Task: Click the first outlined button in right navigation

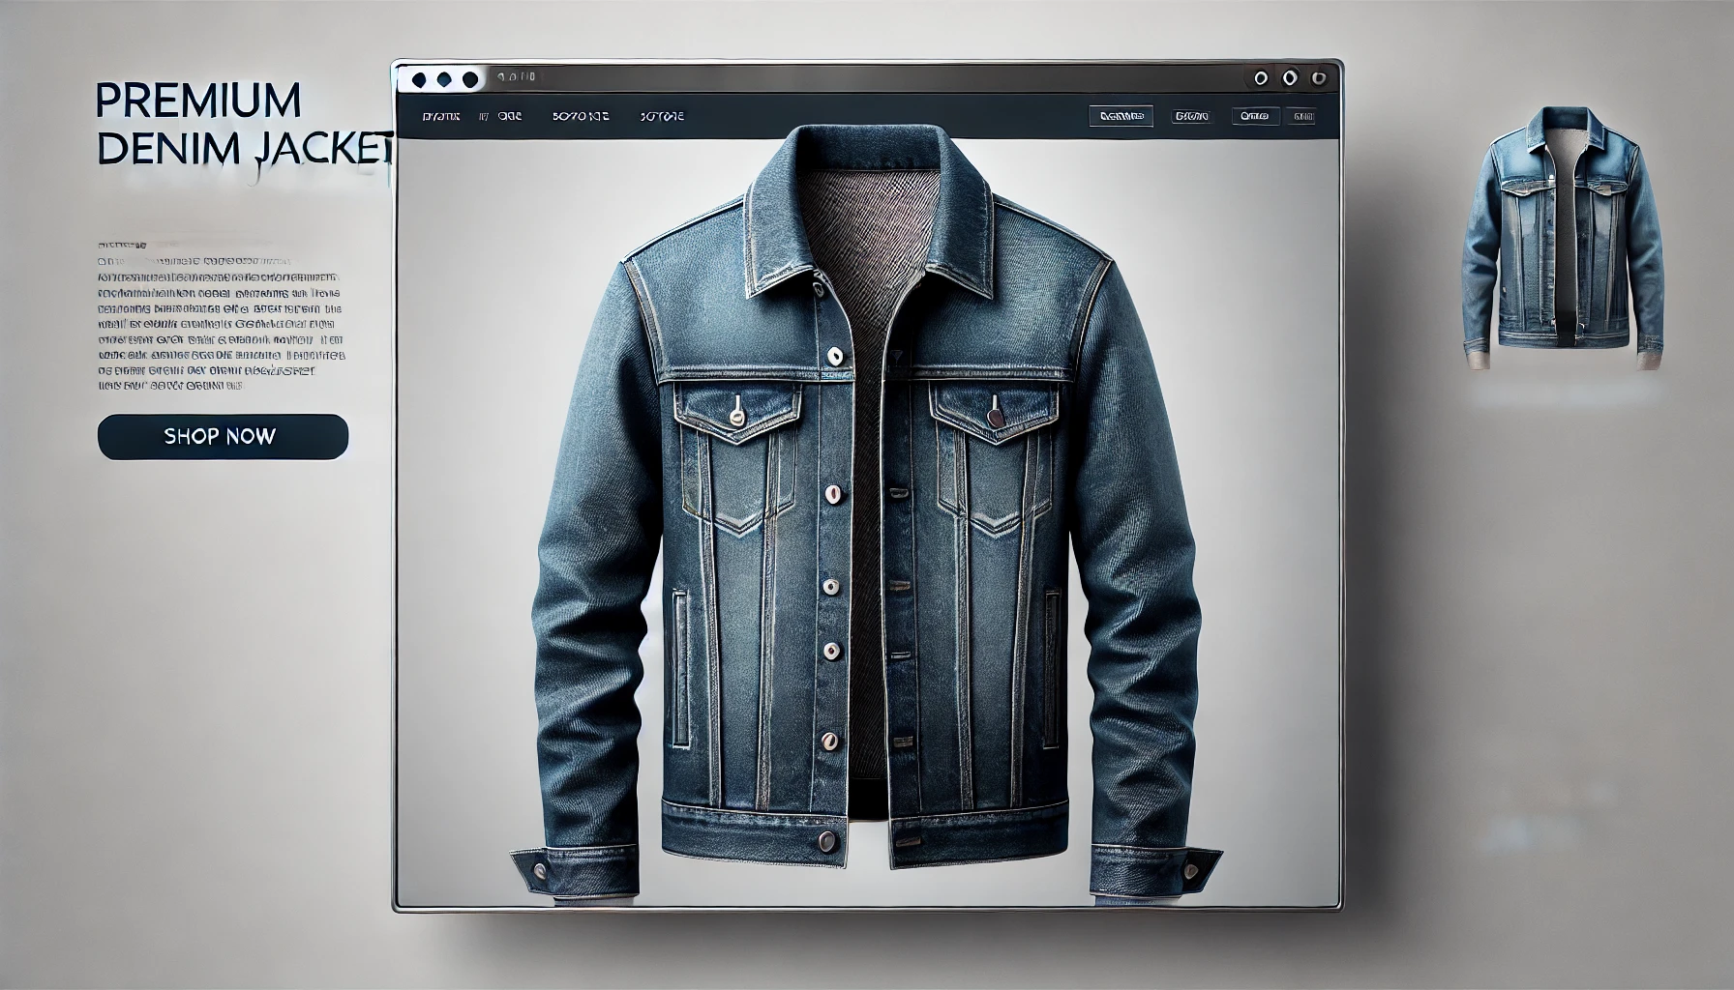Action: coord(1121,117)
